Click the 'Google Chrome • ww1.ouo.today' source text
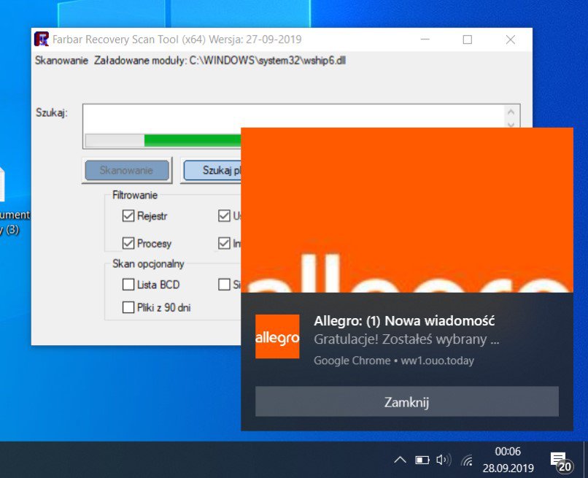588x478 pixels. click(x=394, y=361)
